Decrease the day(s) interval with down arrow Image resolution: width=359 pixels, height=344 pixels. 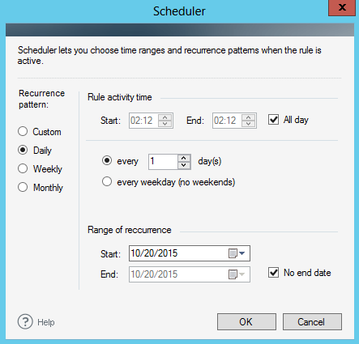[x=184, y=165]
